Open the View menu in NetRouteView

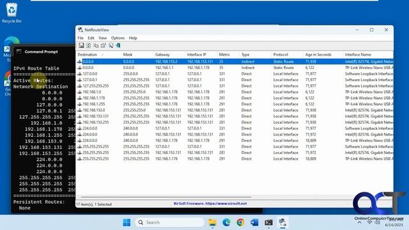102,38
